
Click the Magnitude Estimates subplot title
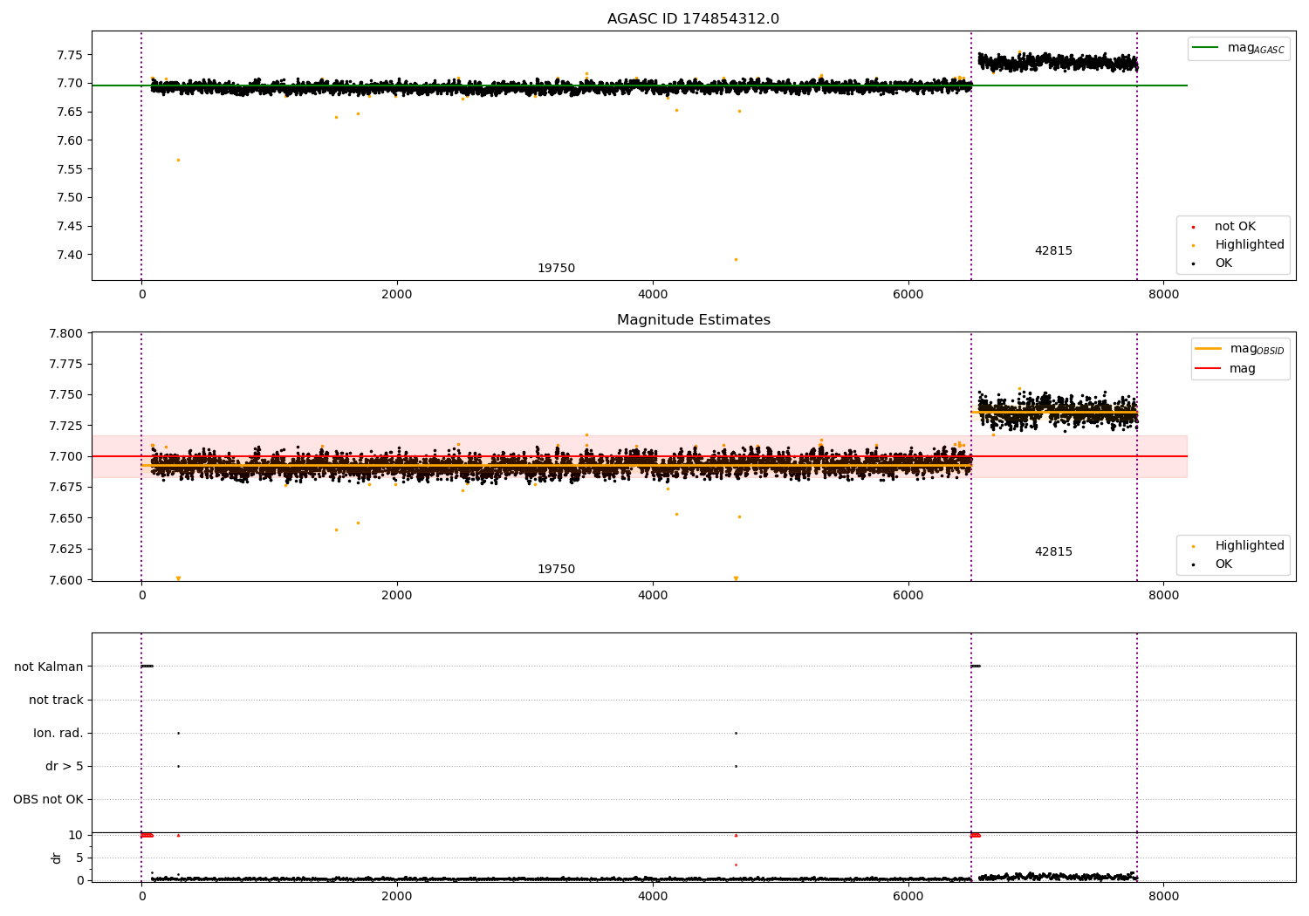(x=693, y=320)
